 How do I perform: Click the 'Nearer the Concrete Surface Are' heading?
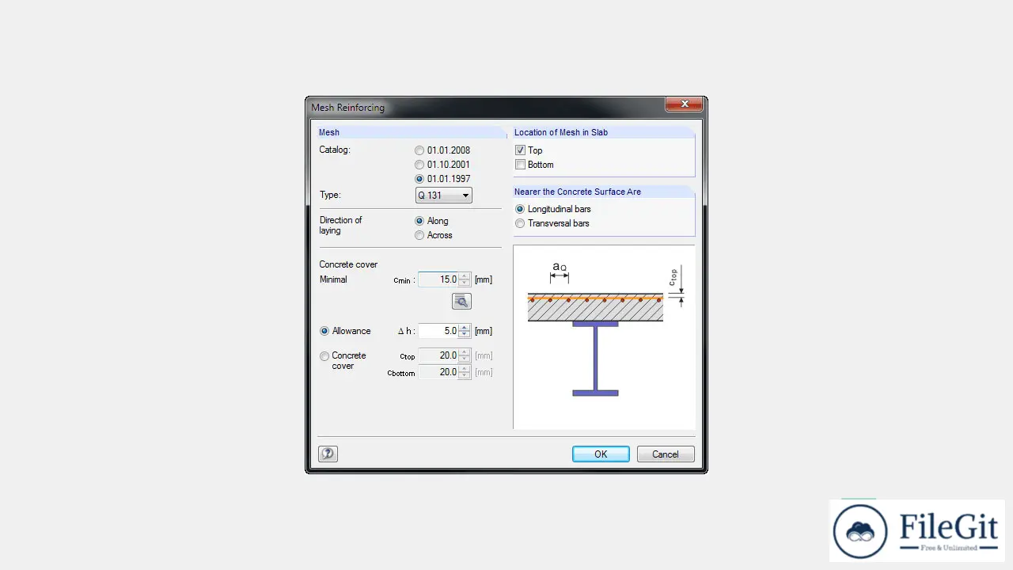click(x=578, y=192)
